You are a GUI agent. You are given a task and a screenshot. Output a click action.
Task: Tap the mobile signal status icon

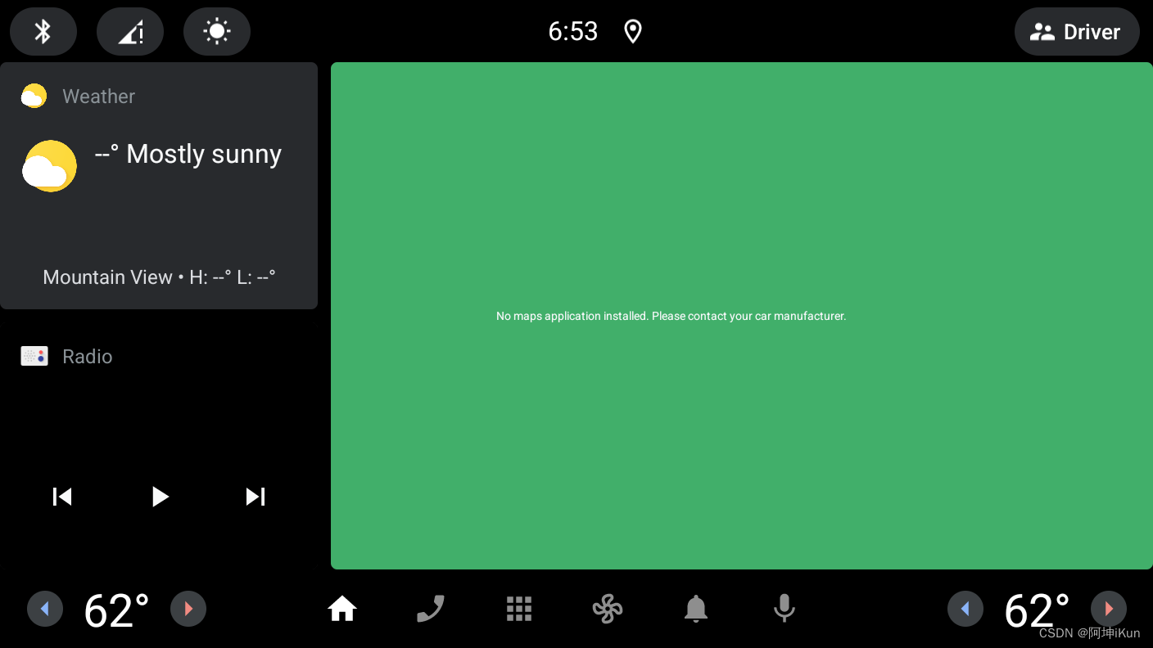[130, 32]
